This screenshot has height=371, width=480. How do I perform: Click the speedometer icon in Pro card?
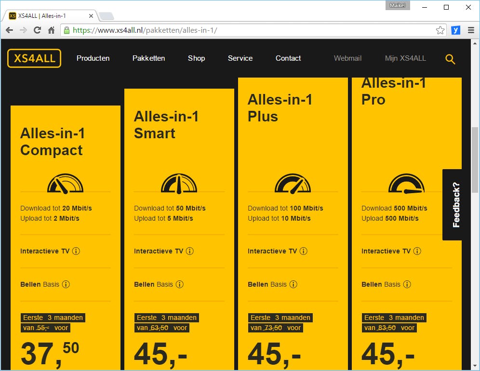pyautogui.click(x=407, y=184)
